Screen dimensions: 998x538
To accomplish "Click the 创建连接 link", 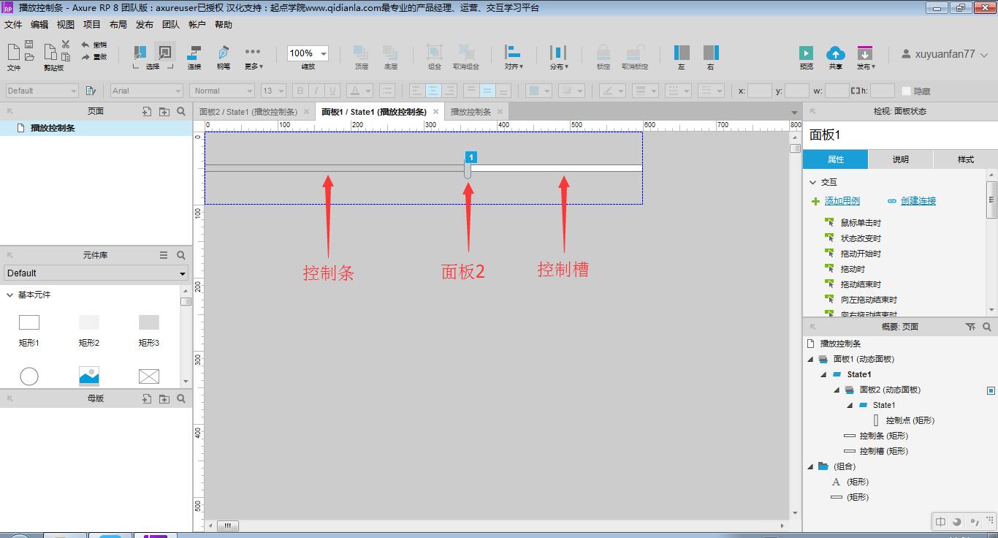I will (x=918, y=201).
